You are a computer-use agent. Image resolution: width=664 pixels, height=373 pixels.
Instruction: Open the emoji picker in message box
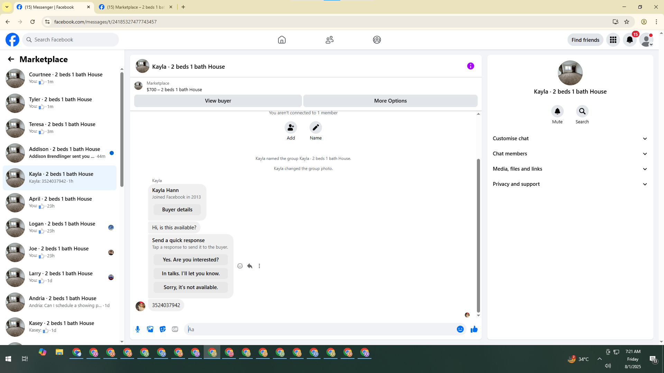point(460,329)
